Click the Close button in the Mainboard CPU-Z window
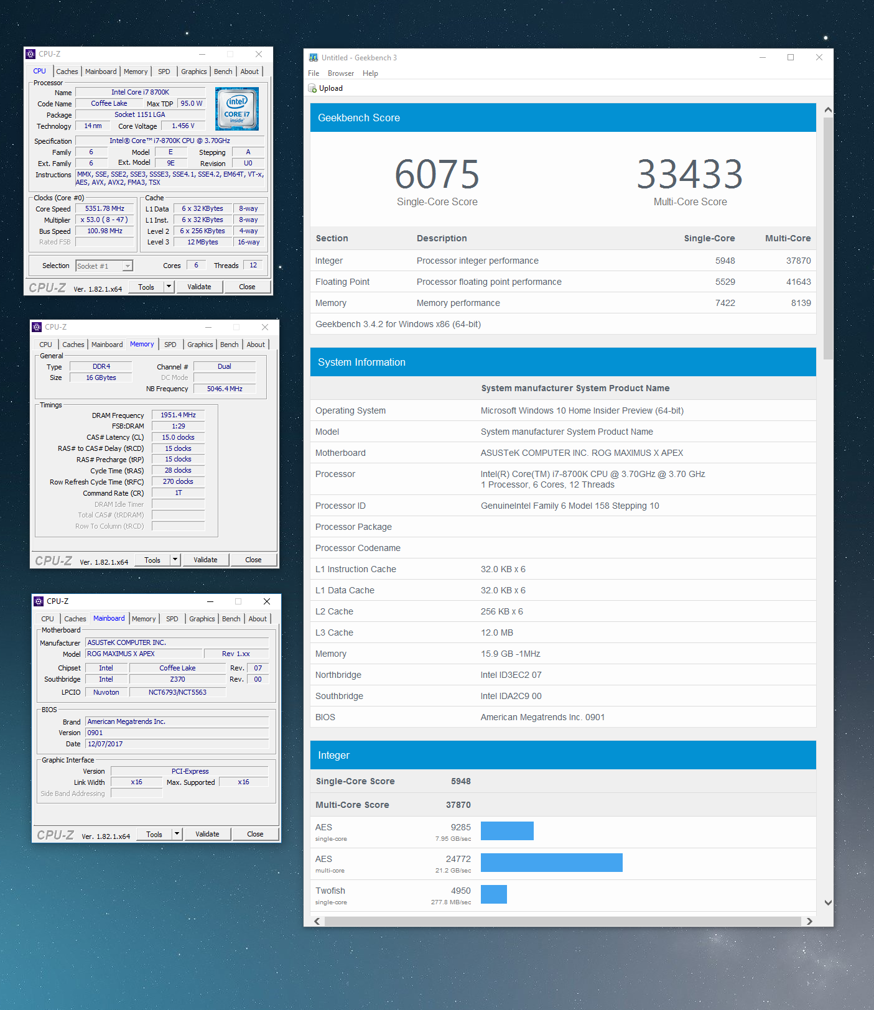The width and height of the screenshot is (874, 1010). 255,834
